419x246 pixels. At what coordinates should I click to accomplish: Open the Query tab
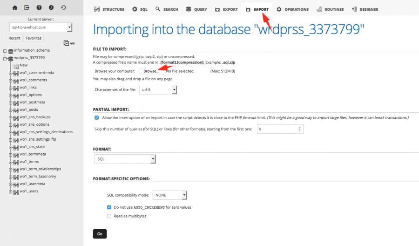[x=196, y=9]
